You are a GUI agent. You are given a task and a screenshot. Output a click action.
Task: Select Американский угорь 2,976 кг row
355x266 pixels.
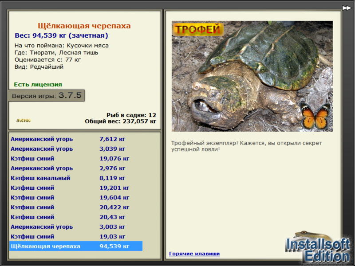(x=76, y=168)
